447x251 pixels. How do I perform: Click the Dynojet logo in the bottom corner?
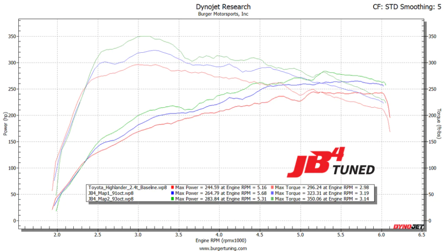point(408,227)
